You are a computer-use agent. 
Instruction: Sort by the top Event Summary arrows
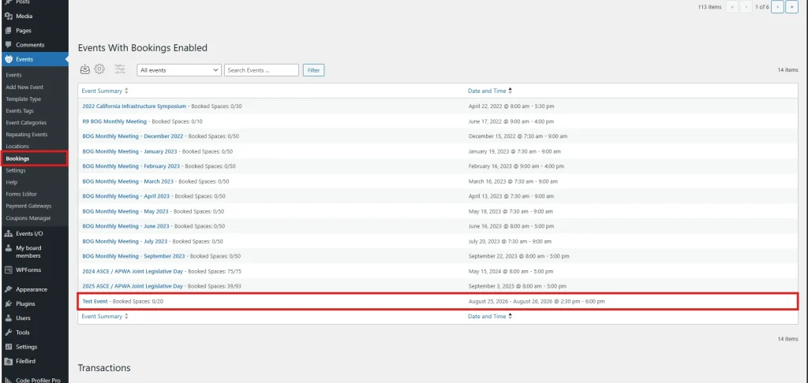click(x=127, y=91)
